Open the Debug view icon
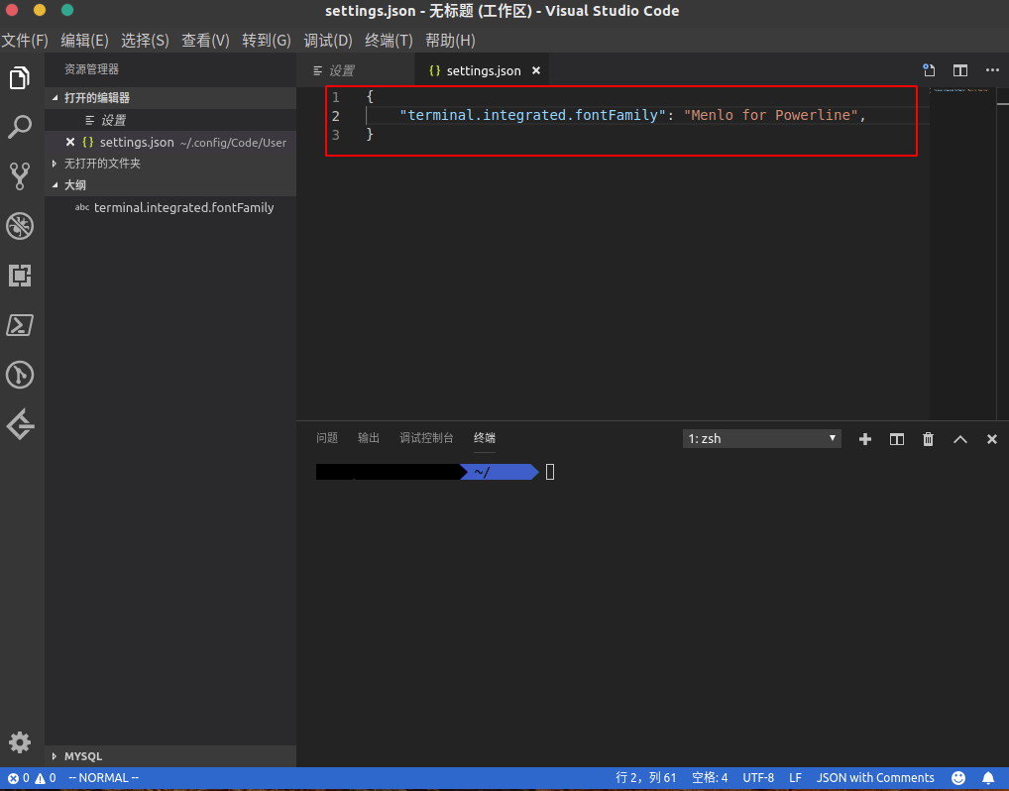The width and height of the screenshot is (1009, 791). [x=19, y=226]
